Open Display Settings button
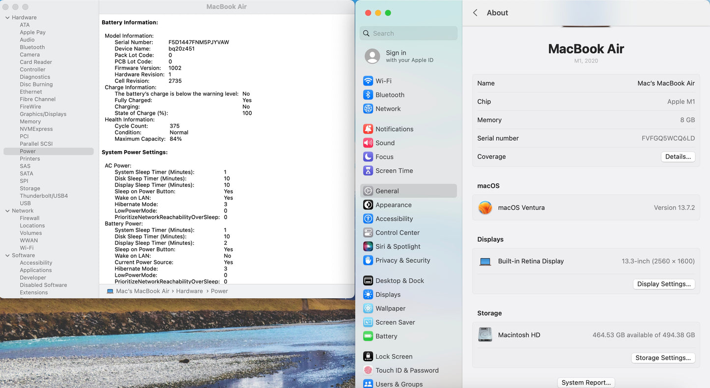 point(663,284)
